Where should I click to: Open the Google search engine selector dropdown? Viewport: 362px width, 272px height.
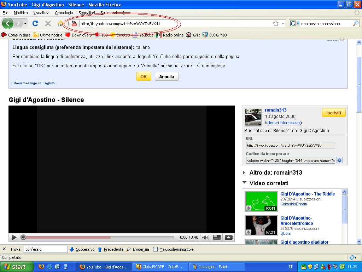coord(294,23)
